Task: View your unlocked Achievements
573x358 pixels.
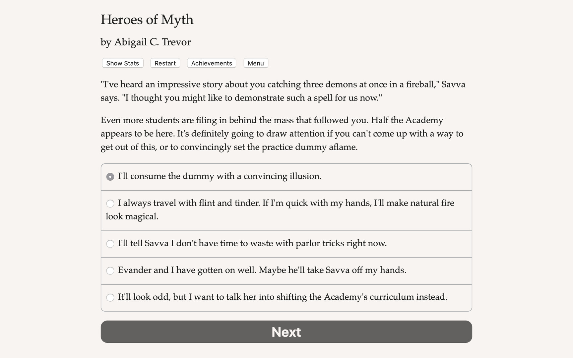Action: tap(211, 63)
